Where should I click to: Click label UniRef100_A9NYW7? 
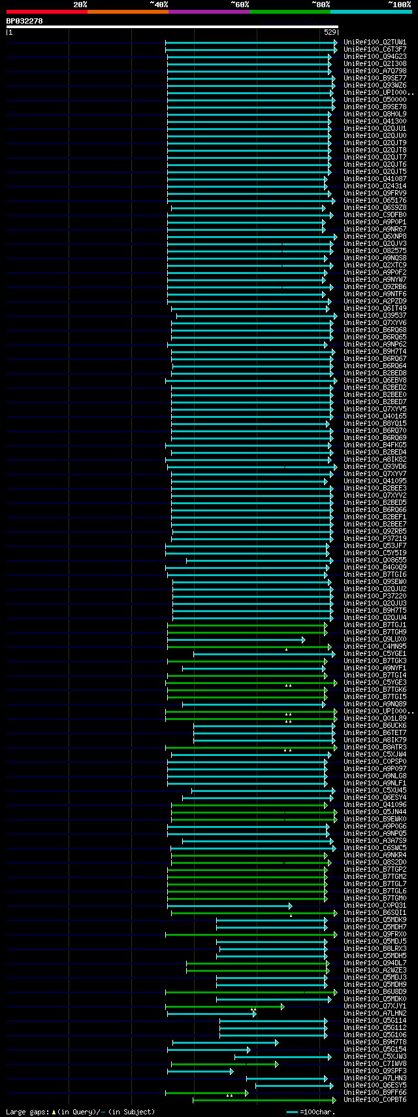click(x=375, y=279)
